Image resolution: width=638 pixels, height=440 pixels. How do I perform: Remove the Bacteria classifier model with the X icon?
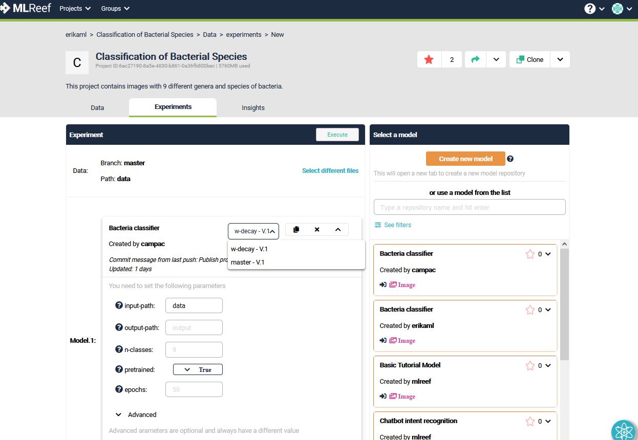click(316, 230)
